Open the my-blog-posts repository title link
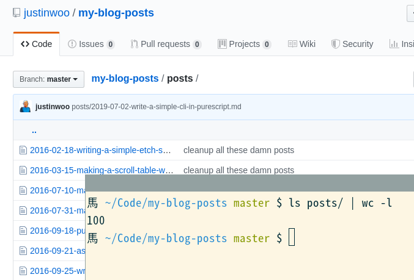Image resolution: width=414 pixels, height=280 pixels. [x=116, y=13]
